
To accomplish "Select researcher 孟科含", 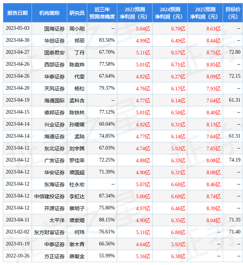I will click(77, 101).
